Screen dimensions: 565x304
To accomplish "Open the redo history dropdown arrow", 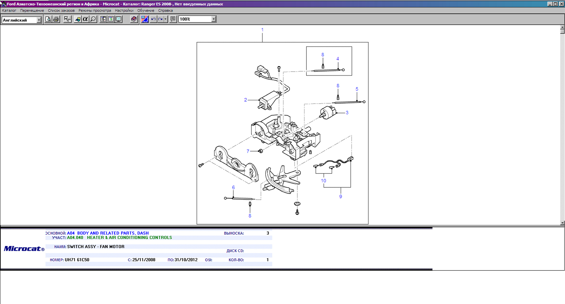I will point(165,19).
